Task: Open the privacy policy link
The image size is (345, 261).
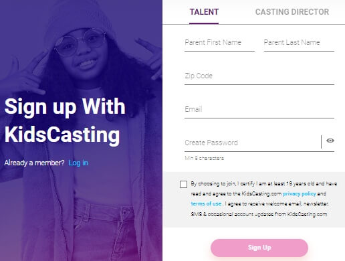Action: (300, 193)
